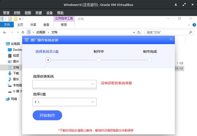Open the 选择U盘 drive dropdown showing F:\
Screen dimensions: 197x136
coord(65,102)
